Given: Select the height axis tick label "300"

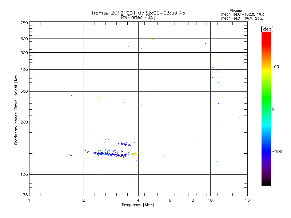Looking at the screenshot, I should pyautogui.click(x=24, y=92).
